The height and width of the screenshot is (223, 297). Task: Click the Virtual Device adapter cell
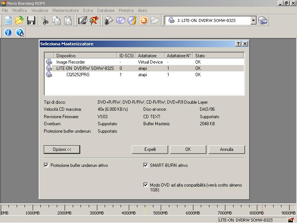point(150,62)
